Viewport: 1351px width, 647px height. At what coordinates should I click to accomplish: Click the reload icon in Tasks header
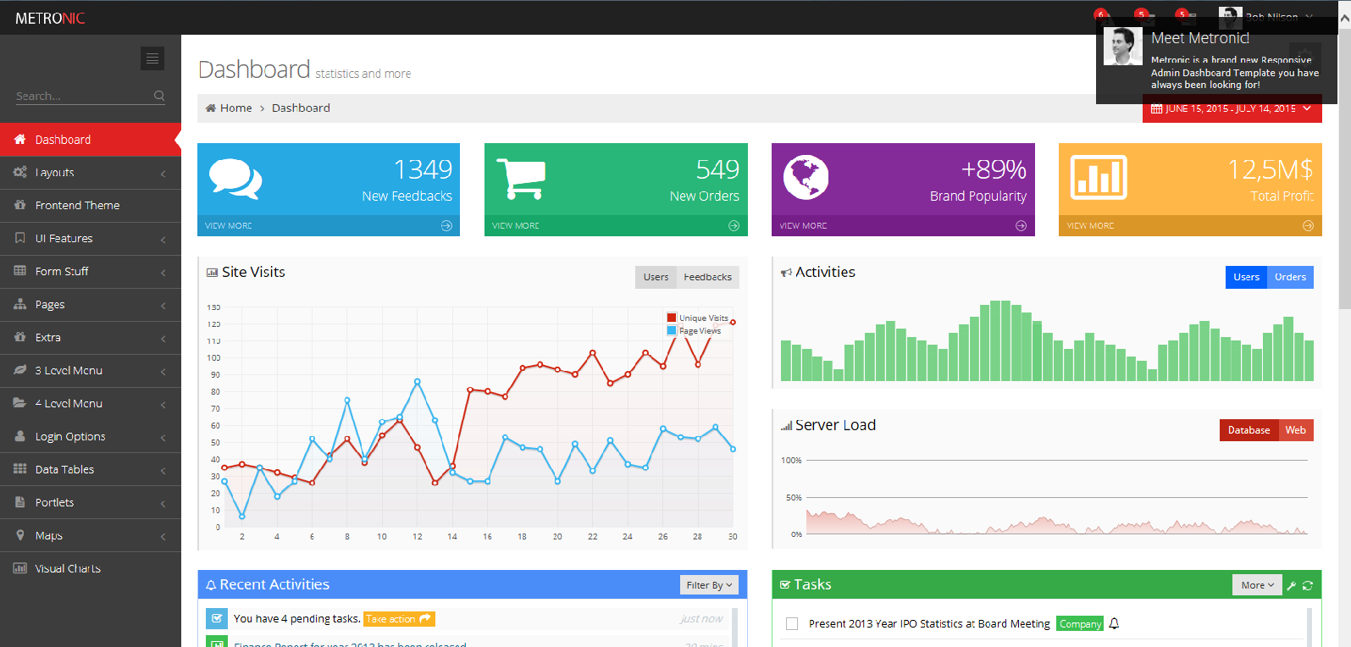click(1308, 585)
